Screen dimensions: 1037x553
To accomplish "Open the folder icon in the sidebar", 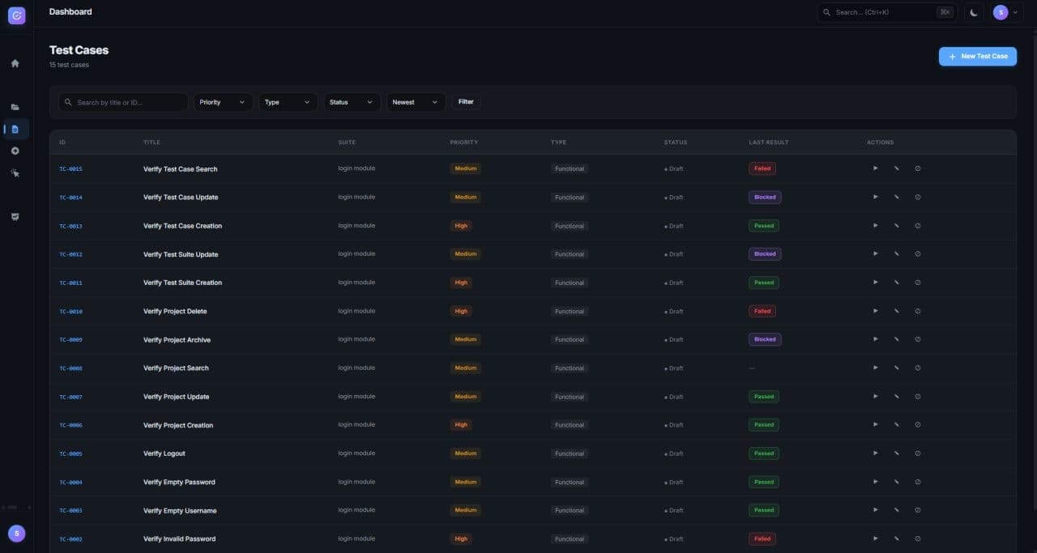I will click(15, 107).
